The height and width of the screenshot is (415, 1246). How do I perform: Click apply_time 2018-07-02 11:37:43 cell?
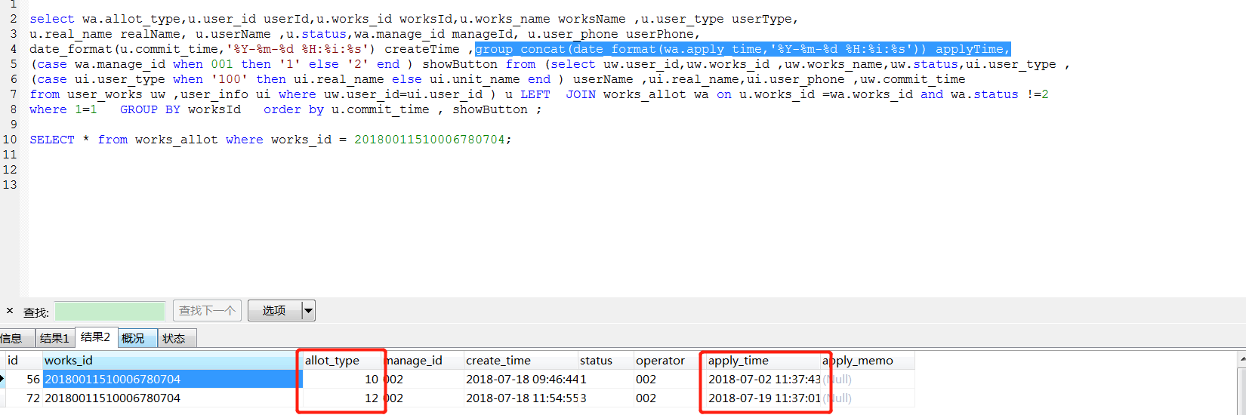[x=763, y=379]
